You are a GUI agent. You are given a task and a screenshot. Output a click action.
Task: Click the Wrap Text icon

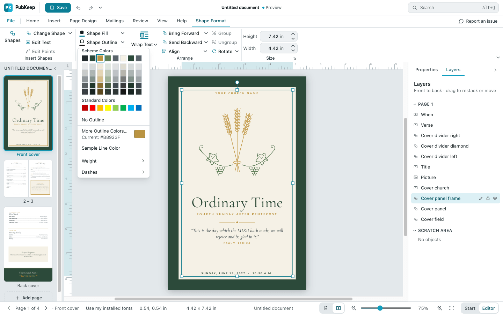click(x=144, y=35)
